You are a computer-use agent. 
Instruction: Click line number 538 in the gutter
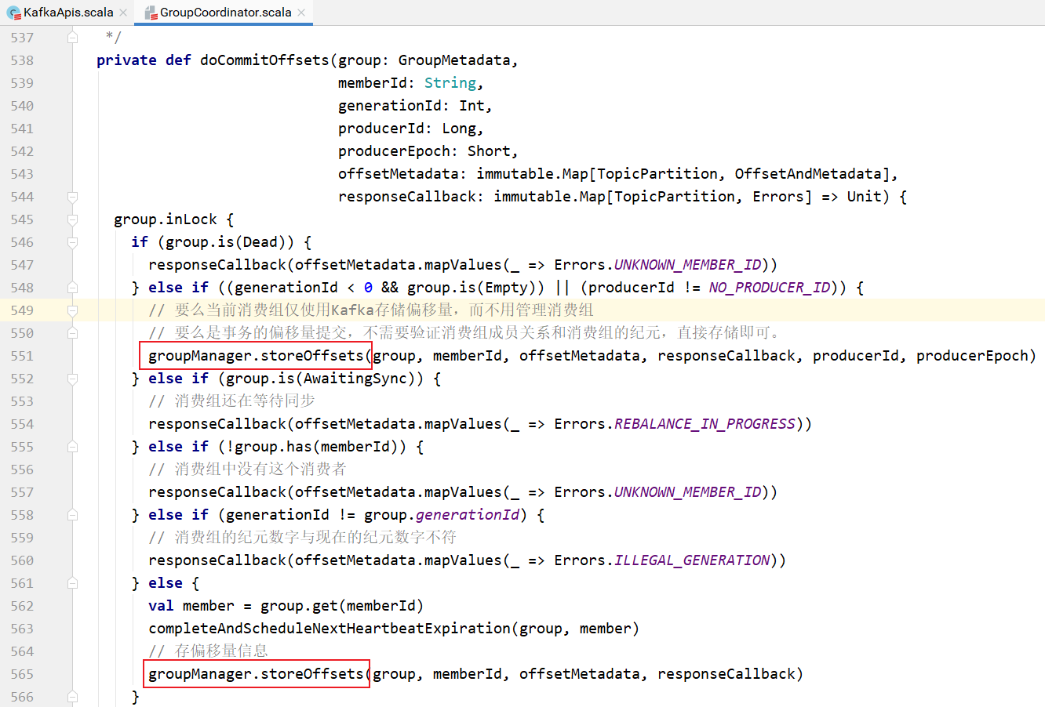[22, 60]
